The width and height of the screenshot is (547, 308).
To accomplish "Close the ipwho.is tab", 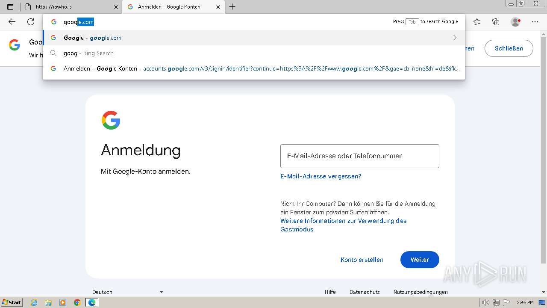I will [116, 7].
